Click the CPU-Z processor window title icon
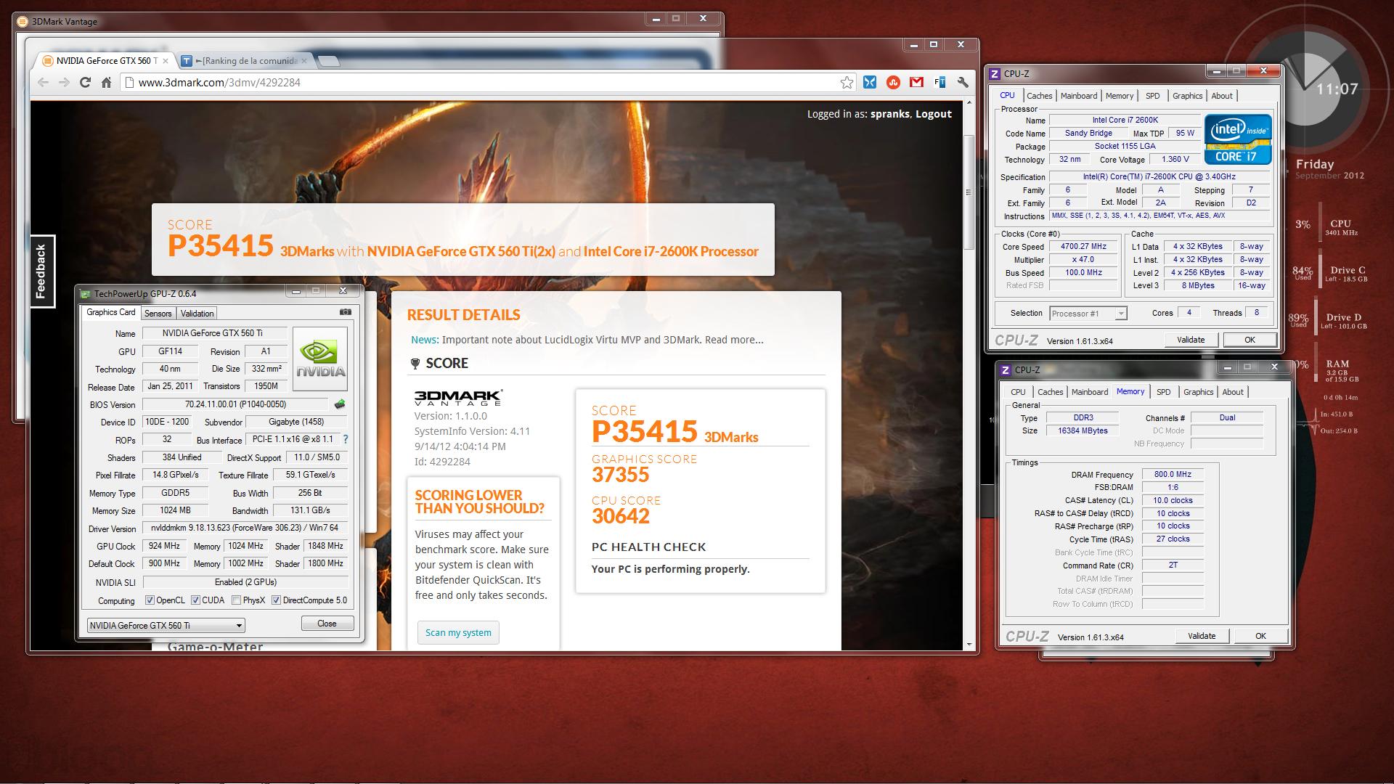Viewport: 1394px width, 784px height. tap(995, 74)
